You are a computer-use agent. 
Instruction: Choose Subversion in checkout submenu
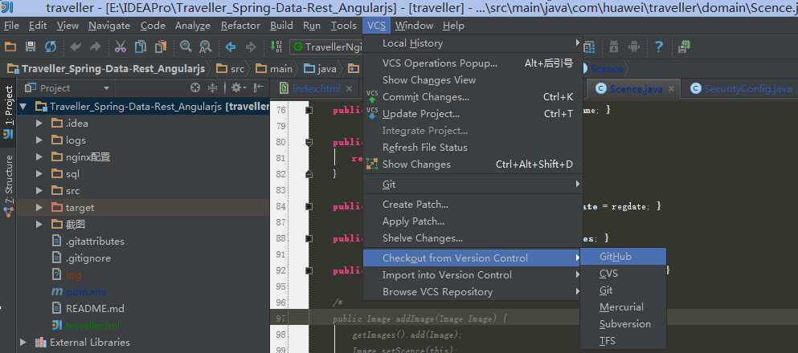[624, 323]
